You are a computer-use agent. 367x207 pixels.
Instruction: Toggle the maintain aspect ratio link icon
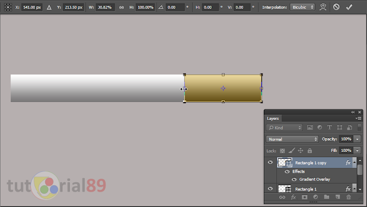[122, 7]
